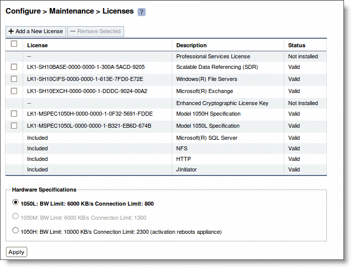Image resolution: width=352 pixels, height=268 pixels.
Task: Click Included in the NFS row
Action: (38, 149)
